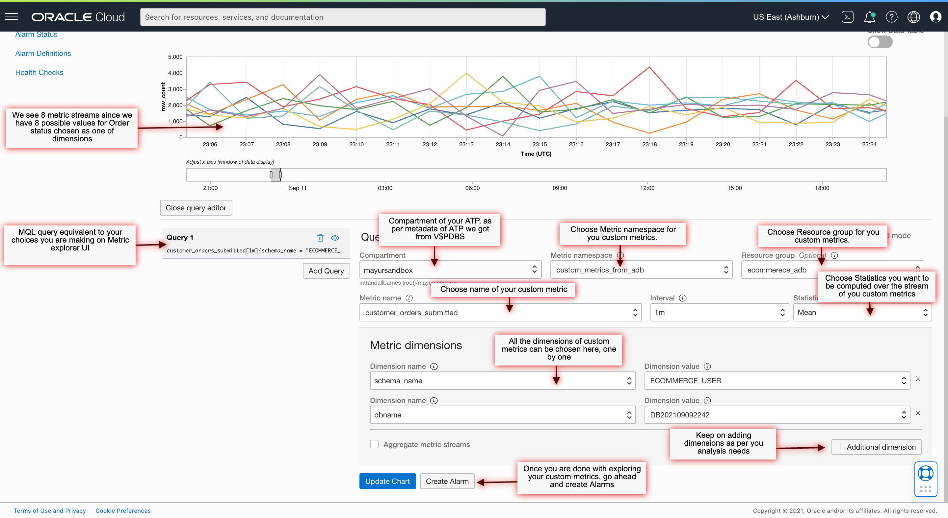Toggle Query 1 visibility eye icon
This screenshot has height=518, width=948.
coord(335,238)
